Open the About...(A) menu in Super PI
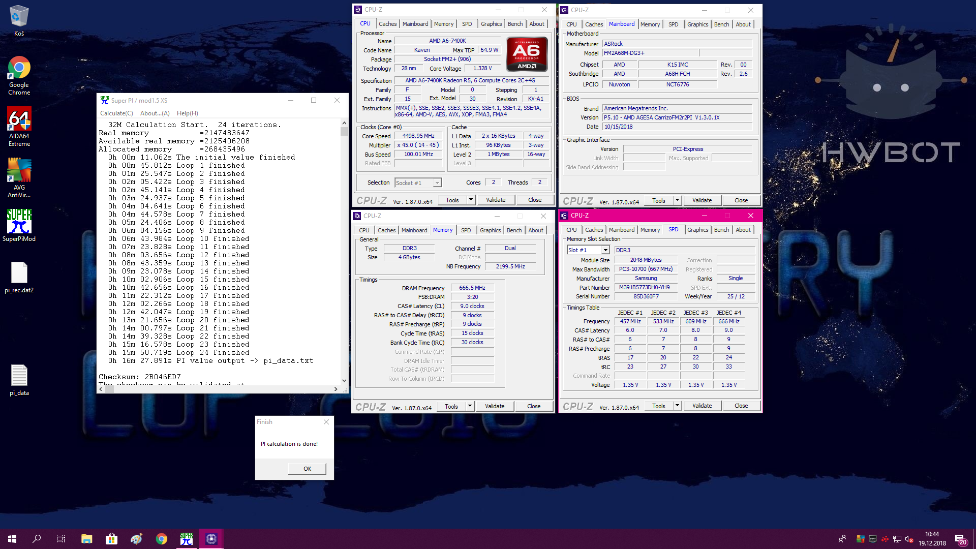The height and width of the screenshot is (549, 976). coord(155,113)
